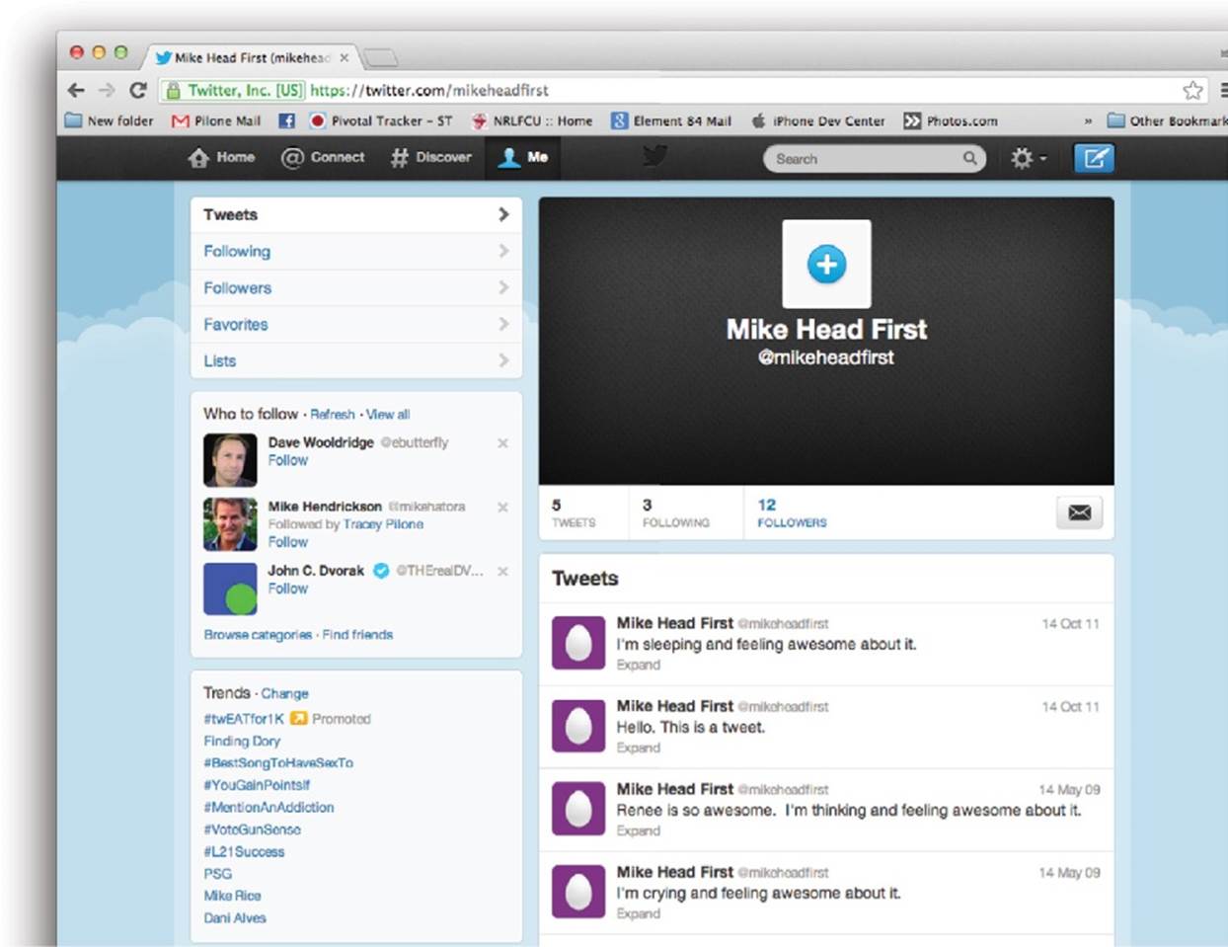The image size is (1228, 947).
Task: Open the Dani Alves trend
Action: [x=235, y=918]
